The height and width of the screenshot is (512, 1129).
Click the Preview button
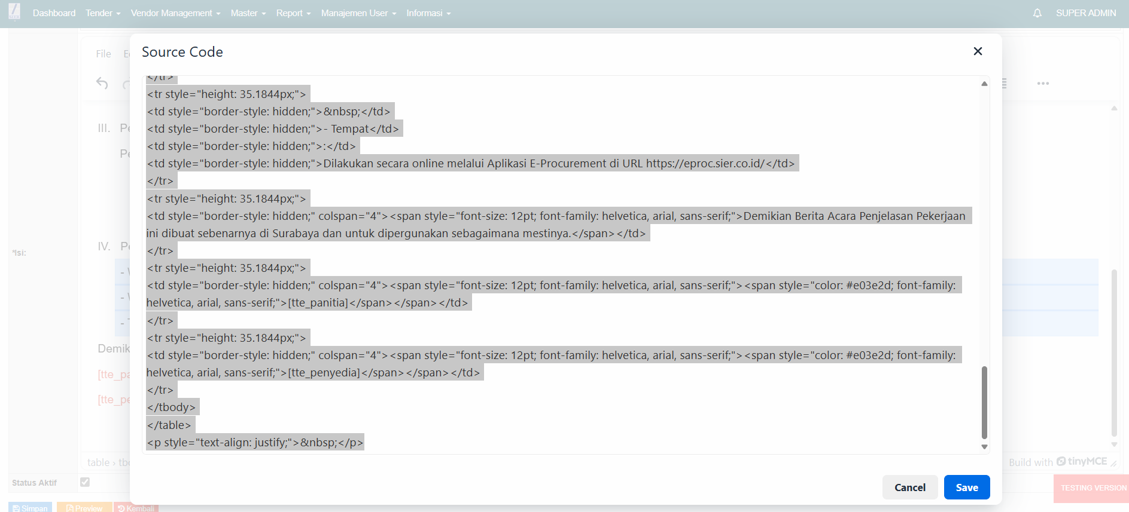point(84,507)
